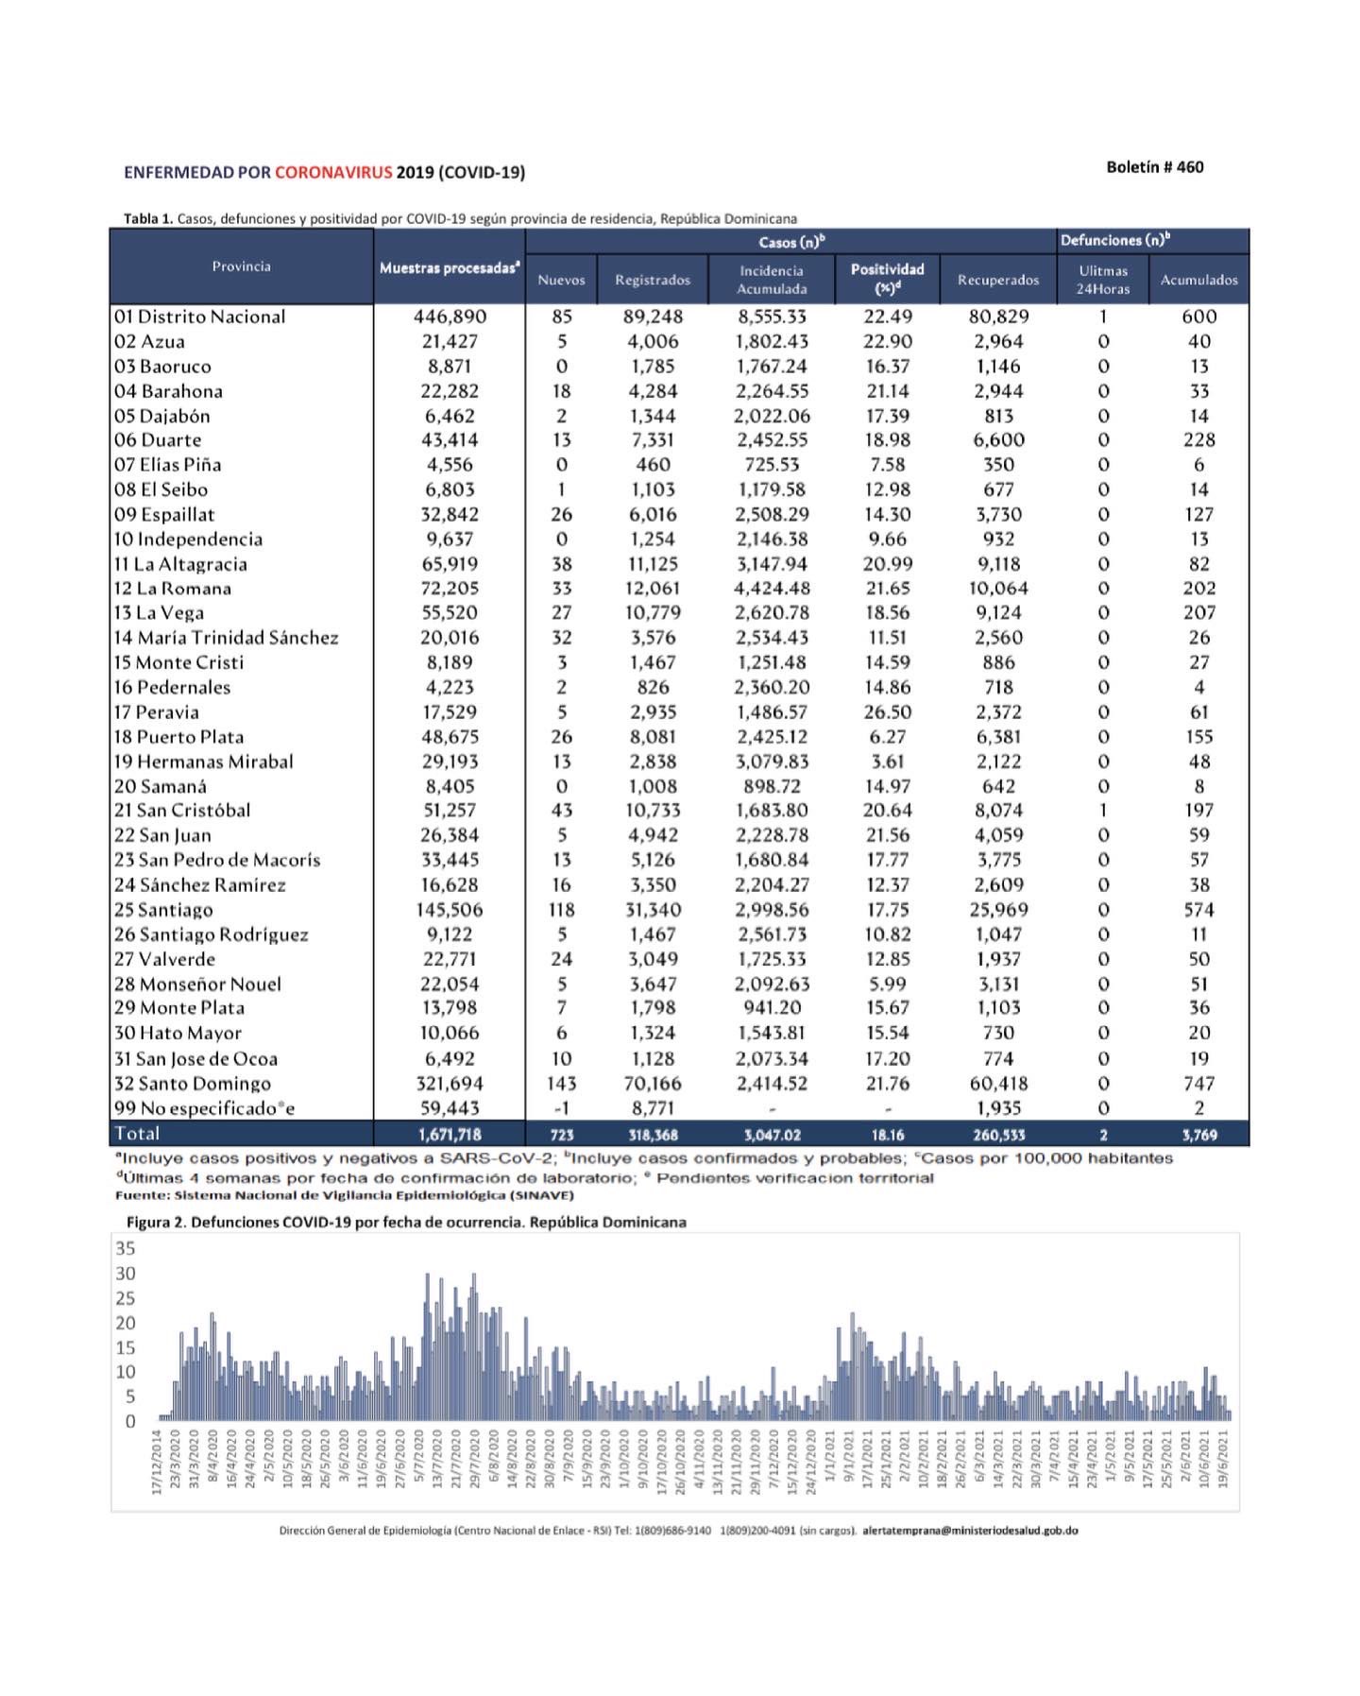
Task: Select the '28 Monseñor Nouel' row label
Action: coord(197,984)
